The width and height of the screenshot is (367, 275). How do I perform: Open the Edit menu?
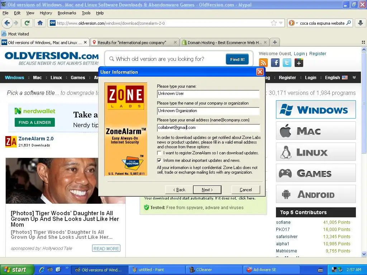click(x=17, y=13)
